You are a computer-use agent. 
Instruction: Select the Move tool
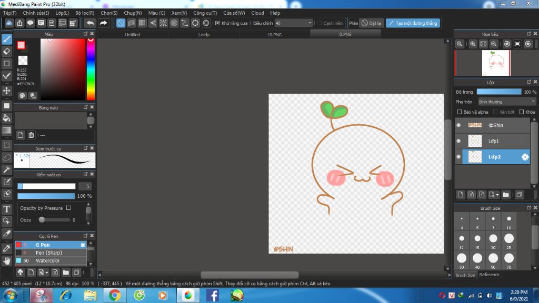[x=7, y=90]
